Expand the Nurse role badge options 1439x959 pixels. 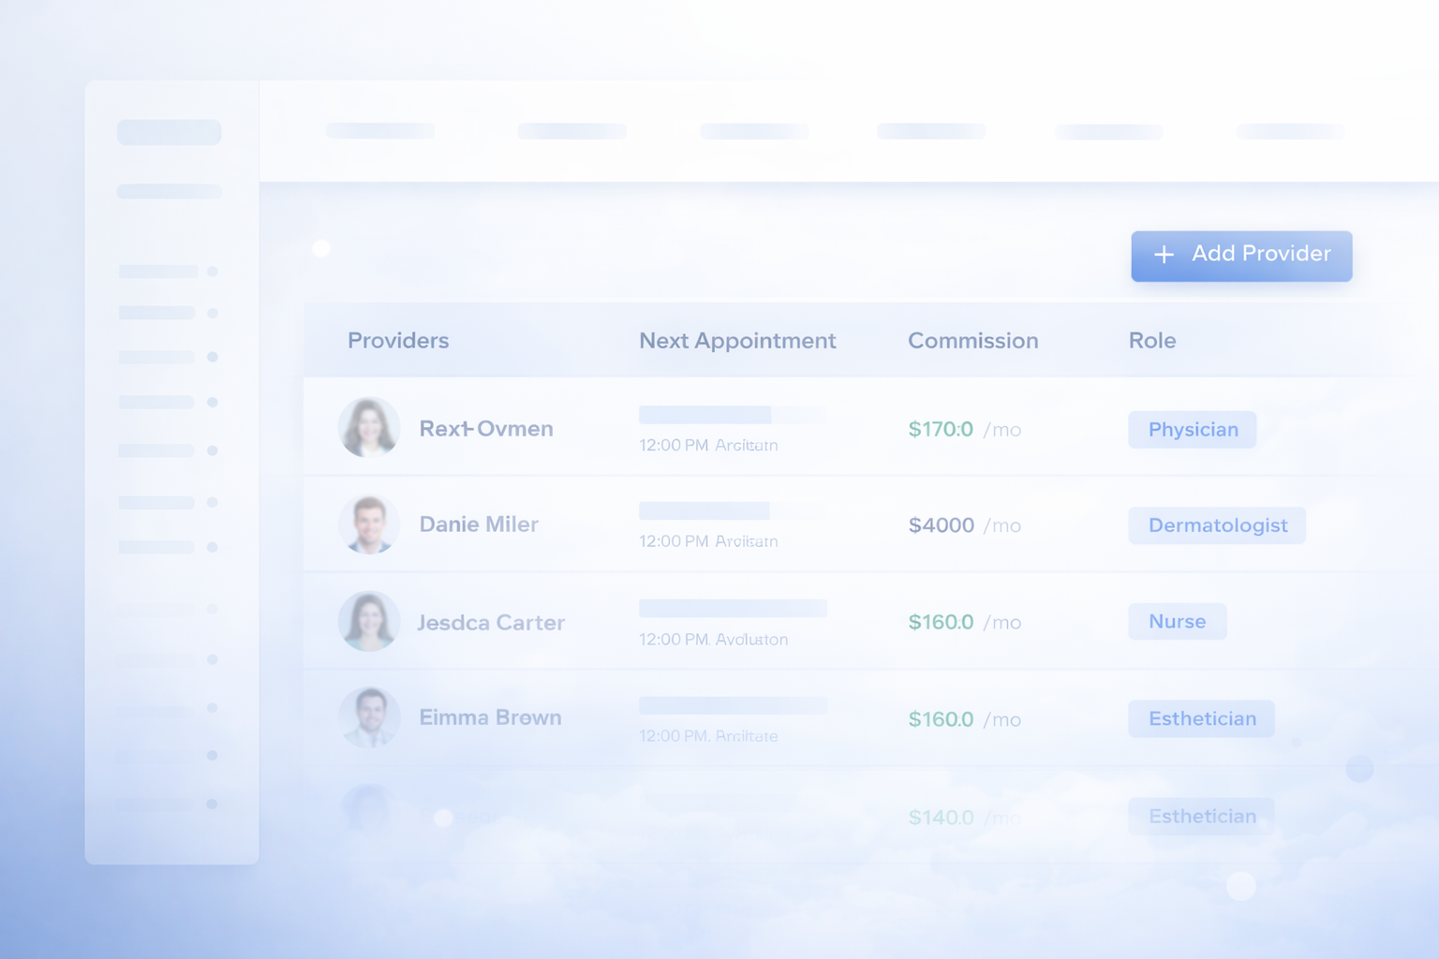pos(1177,621)
